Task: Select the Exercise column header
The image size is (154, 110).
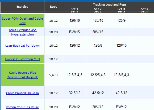Action: (22, 7)
